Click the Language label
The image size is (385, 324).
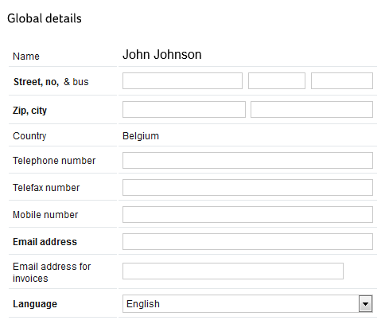pos(35,304)
